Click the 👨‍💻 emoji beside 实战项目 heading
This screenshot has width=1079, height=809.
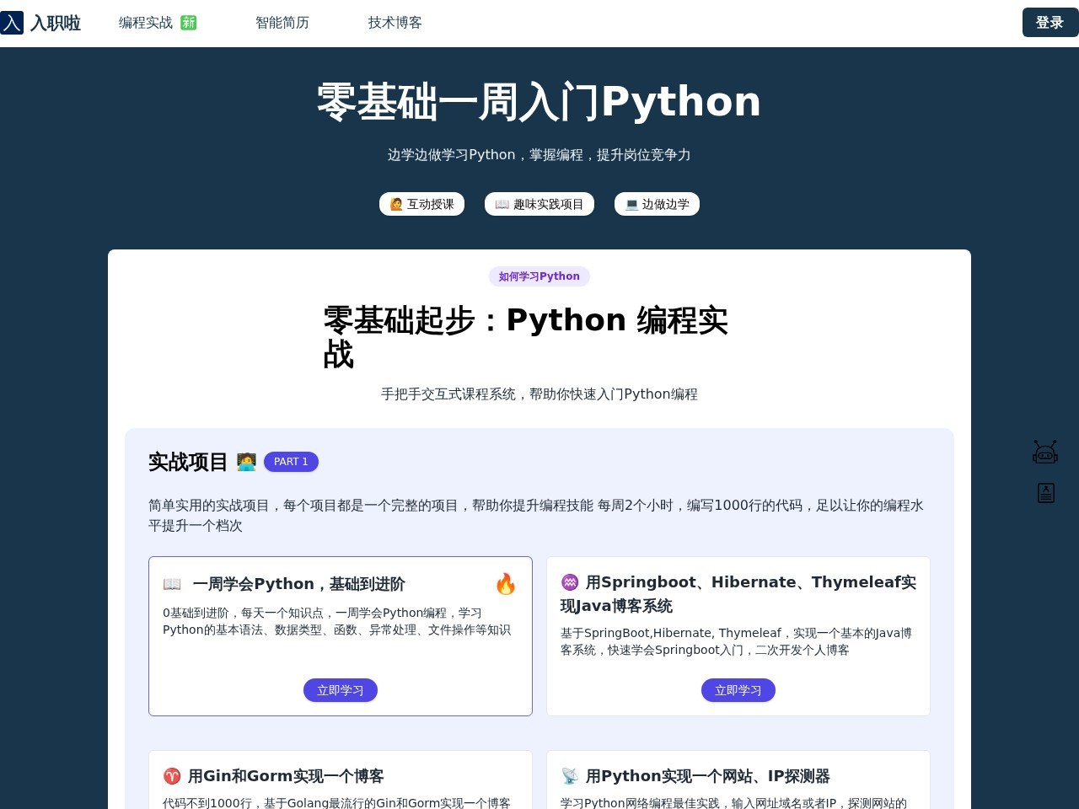click(x=246, y=462)
